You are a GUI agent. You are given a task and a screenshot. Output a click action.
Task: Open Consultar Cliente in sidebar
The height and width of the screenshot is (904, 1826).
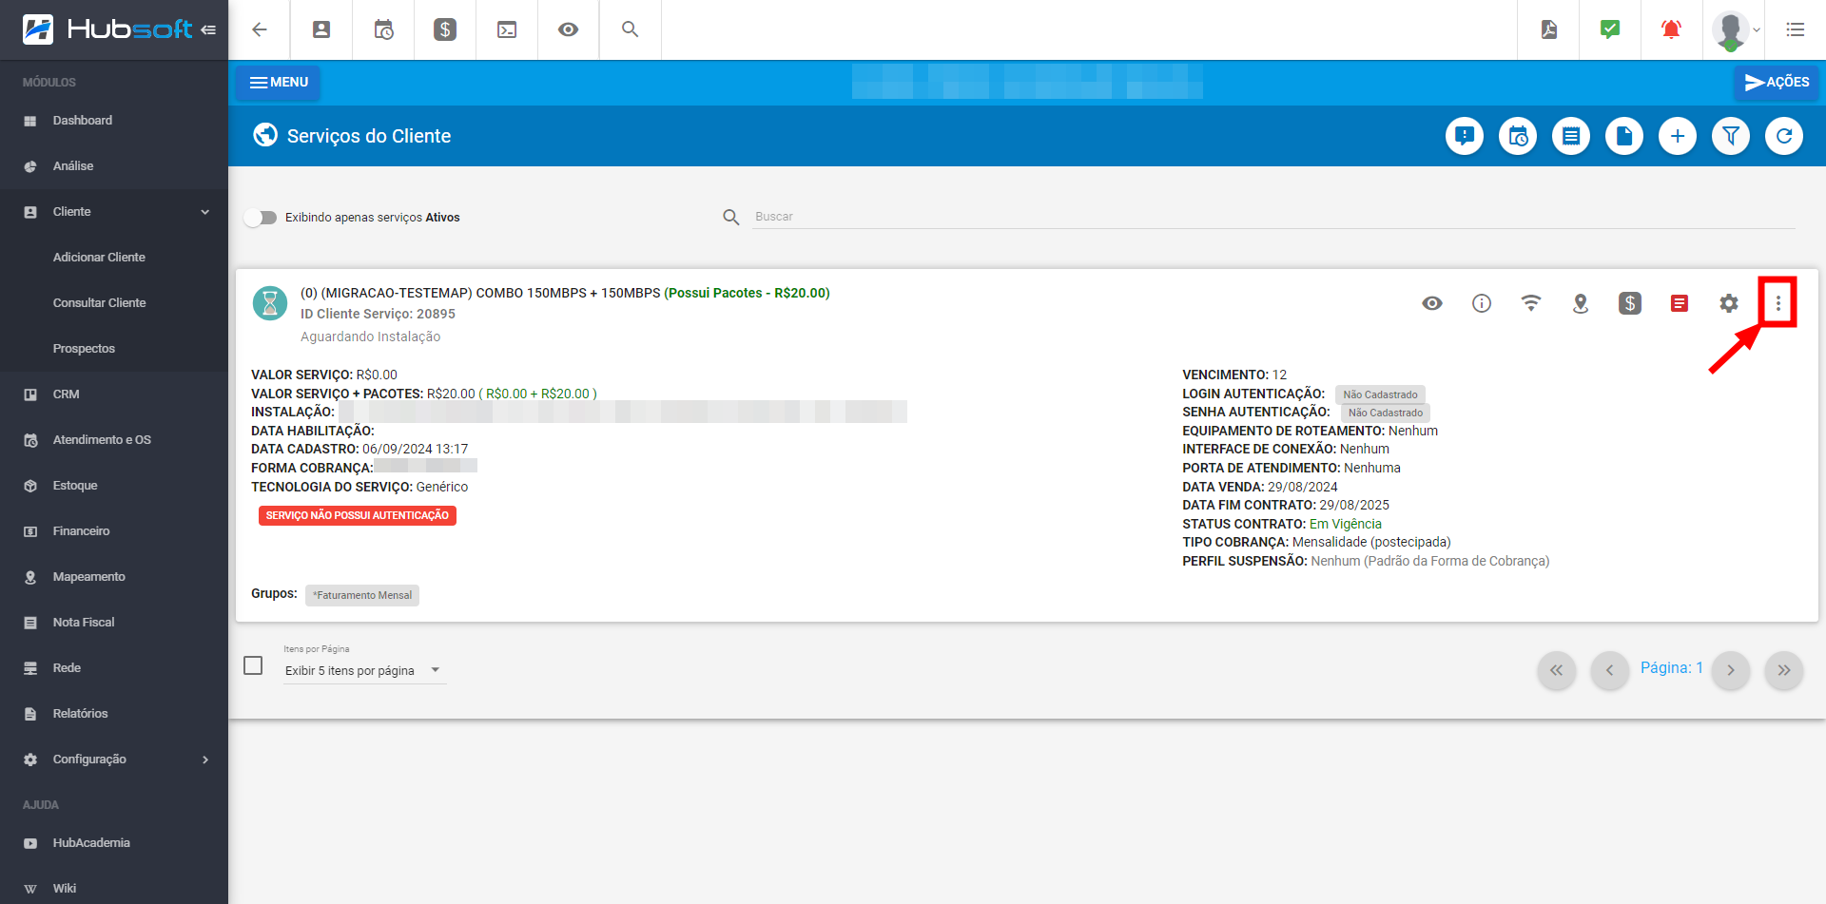coord(100,303)
